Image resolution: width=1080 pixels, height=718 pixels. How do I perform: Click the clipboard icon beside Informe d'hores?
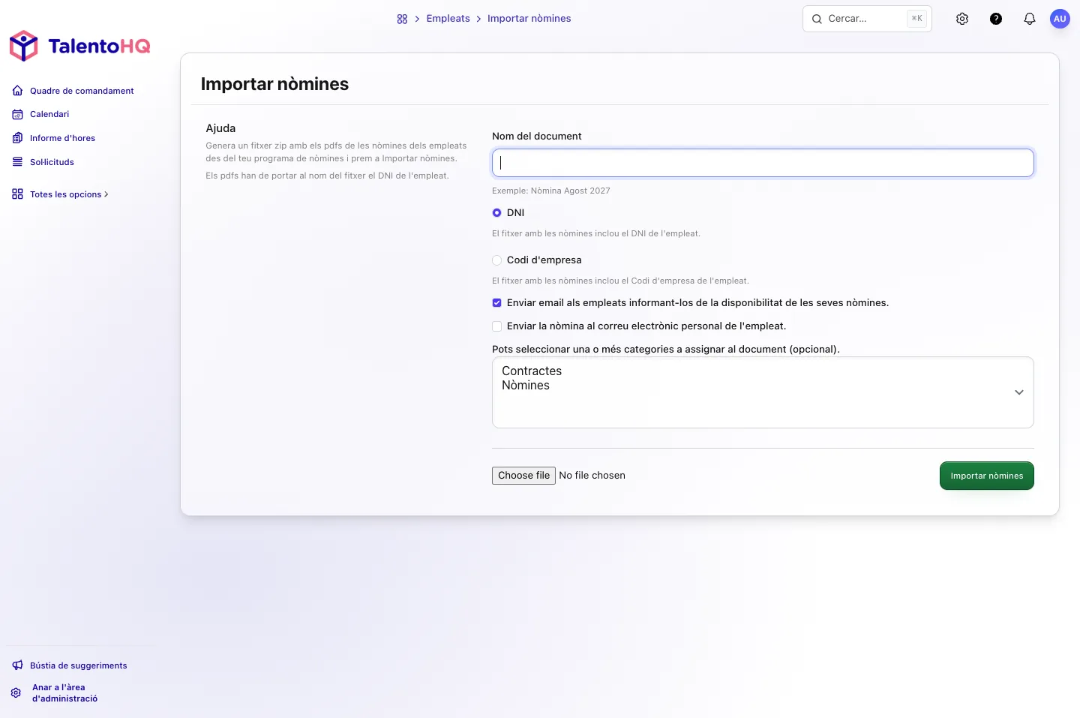[17, 138]
